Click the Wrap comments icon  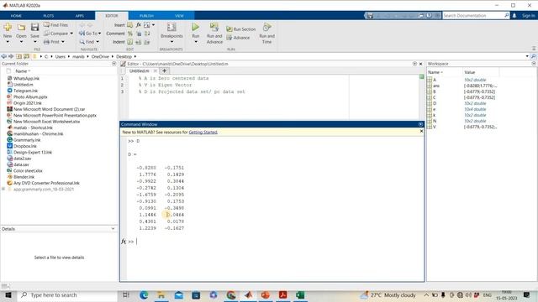tap(147, 34)
